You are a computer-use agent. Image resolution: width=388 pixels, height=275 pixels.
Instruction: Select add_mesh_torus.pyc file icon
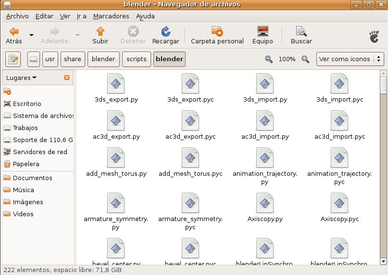[x=190, y=157]
